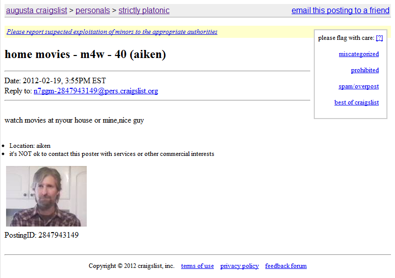Image resolution: width=395 pixels, height=278 pixels.
Task: Click the posting body text about movies
Action: 74,120
